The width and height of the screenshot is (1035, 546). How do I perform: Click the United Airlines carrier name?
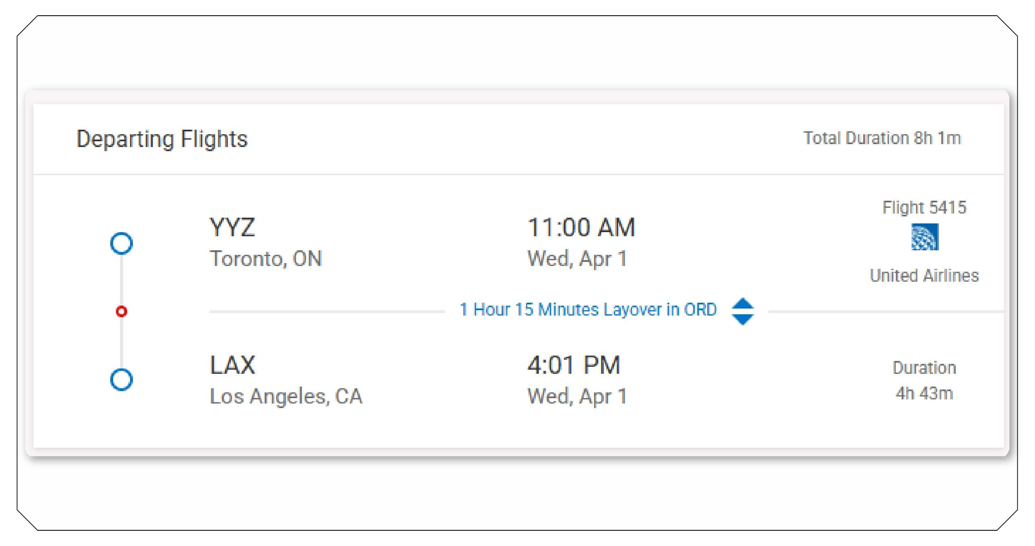click(924, 275)
